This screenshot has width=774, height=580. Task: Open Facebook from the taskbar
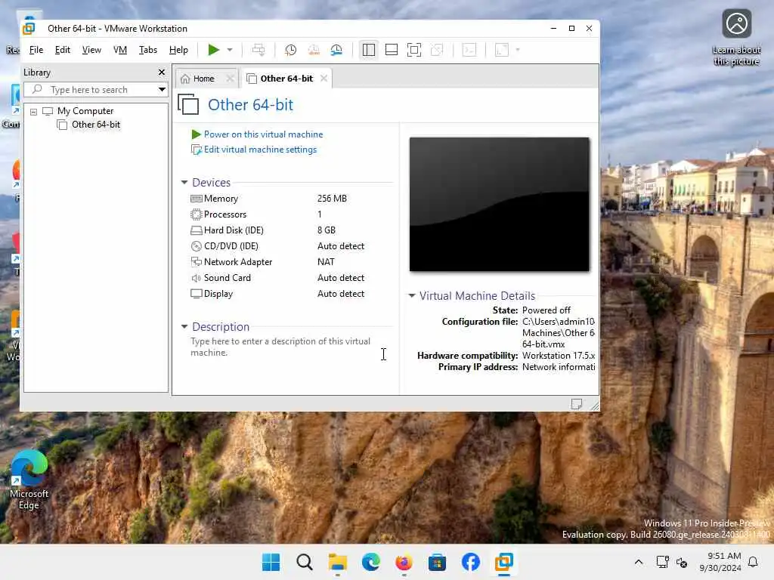click(470, 562)
